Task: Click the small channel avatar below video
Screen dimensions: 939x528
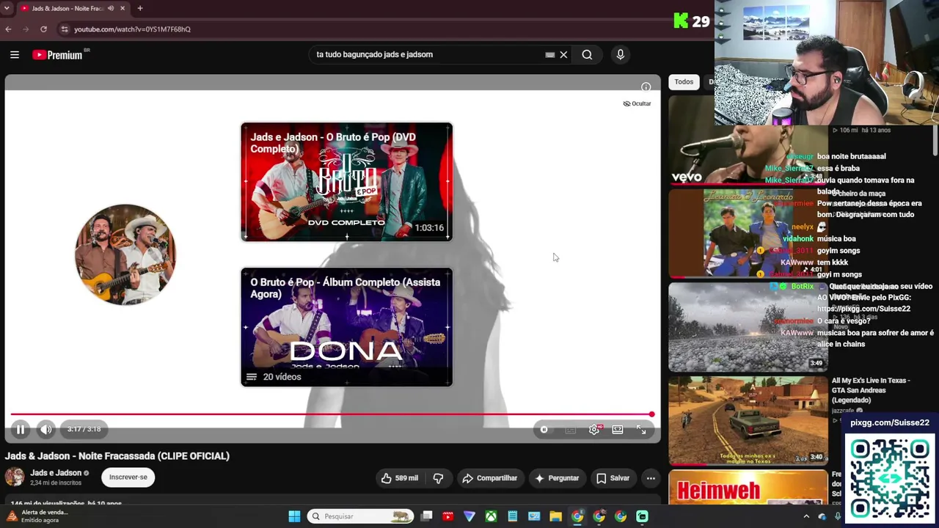Action: click(15, 477)
